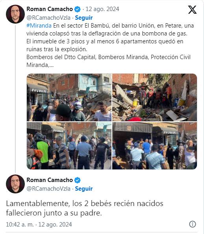204x234 pixels.
Task: Expand truncated tweet text ending 'Miranda,...'
Action: pyautogui.click(x=40, y=65)
